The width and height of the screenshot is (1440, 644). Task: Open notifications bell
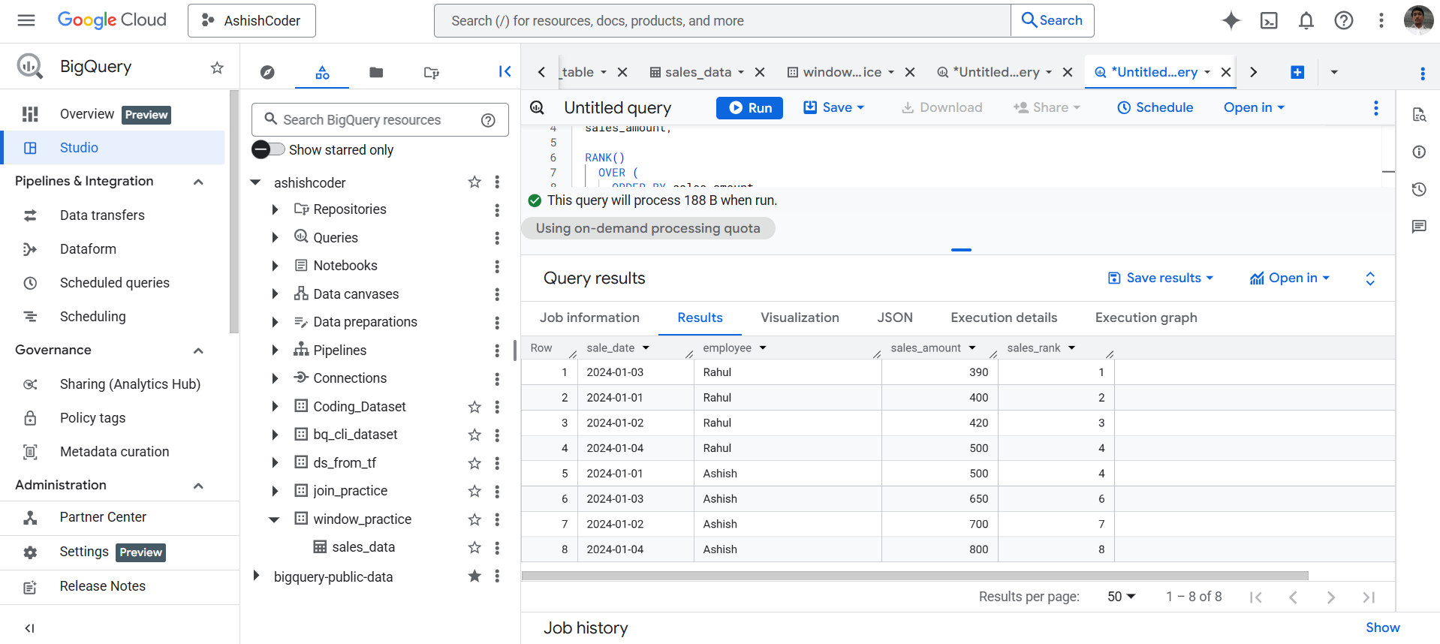1306,20
